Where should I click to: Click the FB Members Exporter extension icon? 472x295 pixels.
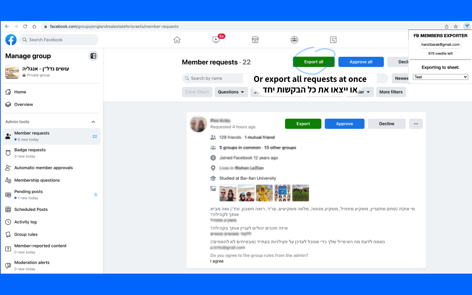click(x=466, y=26)
